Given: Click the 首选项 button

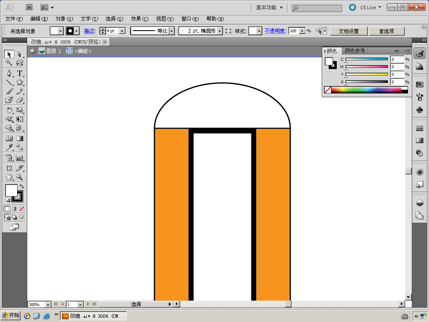Looking at the screenshot, I should pos(386,31).
